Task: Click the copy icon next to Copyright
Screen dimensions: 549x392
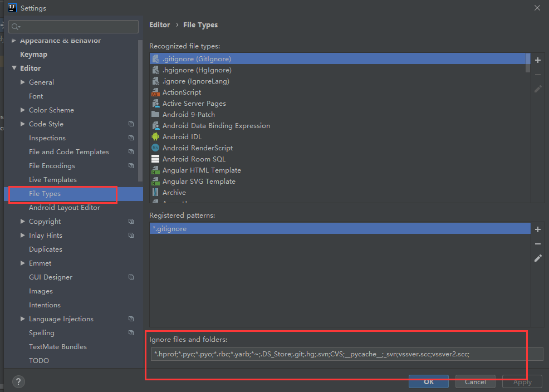Action: (131, 222)
